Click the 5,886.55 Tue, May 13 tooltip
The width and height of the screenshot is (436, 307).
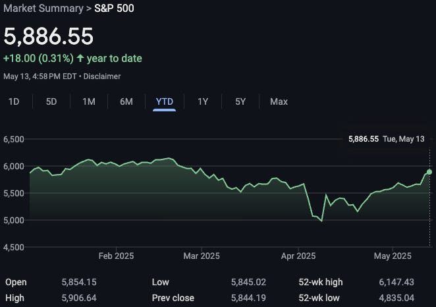coord(386,139)
